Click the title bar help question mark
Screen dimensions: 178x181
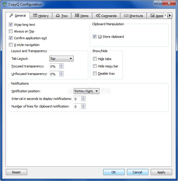tap(158, 3)
